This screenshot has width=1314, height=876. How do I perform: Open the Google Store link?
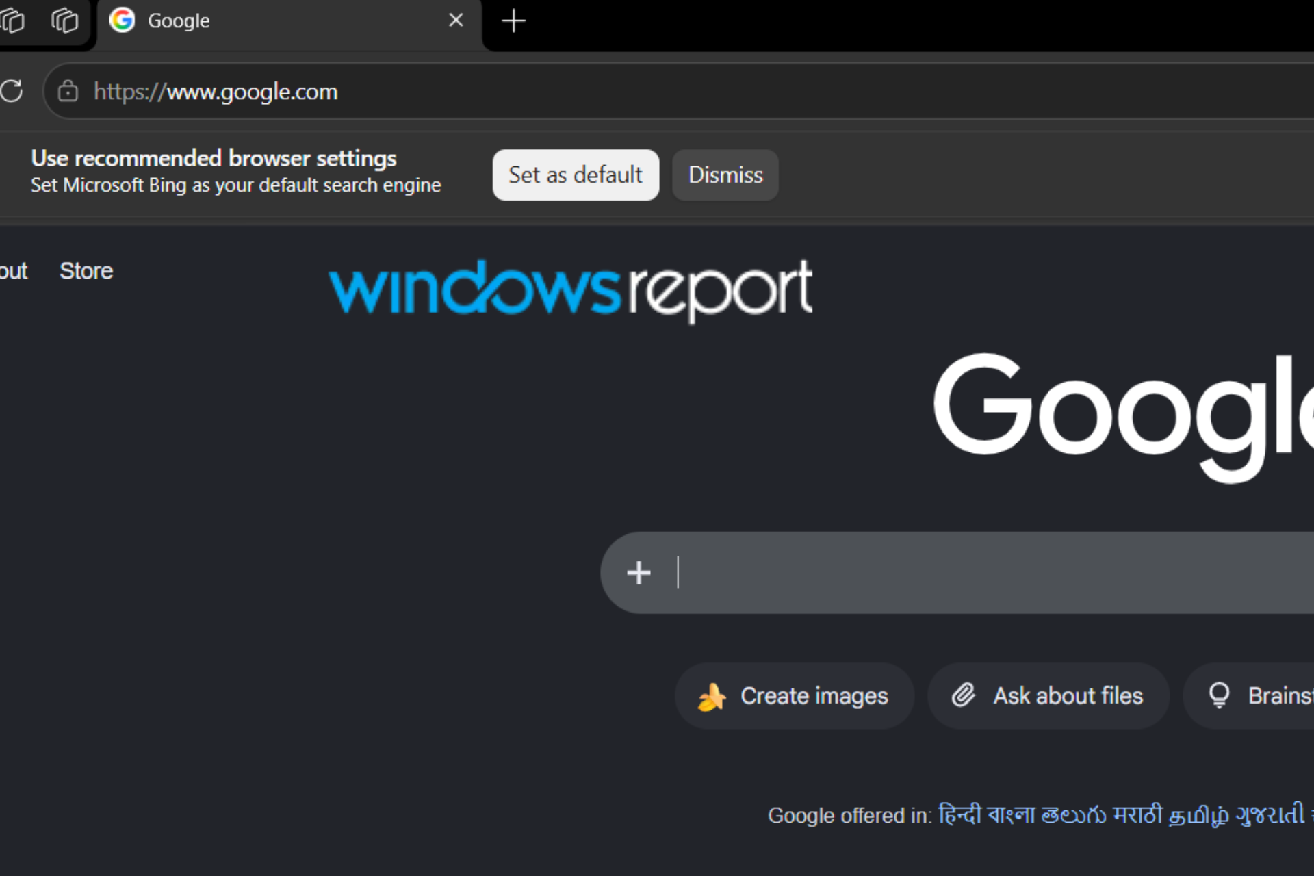pos(86,271)
